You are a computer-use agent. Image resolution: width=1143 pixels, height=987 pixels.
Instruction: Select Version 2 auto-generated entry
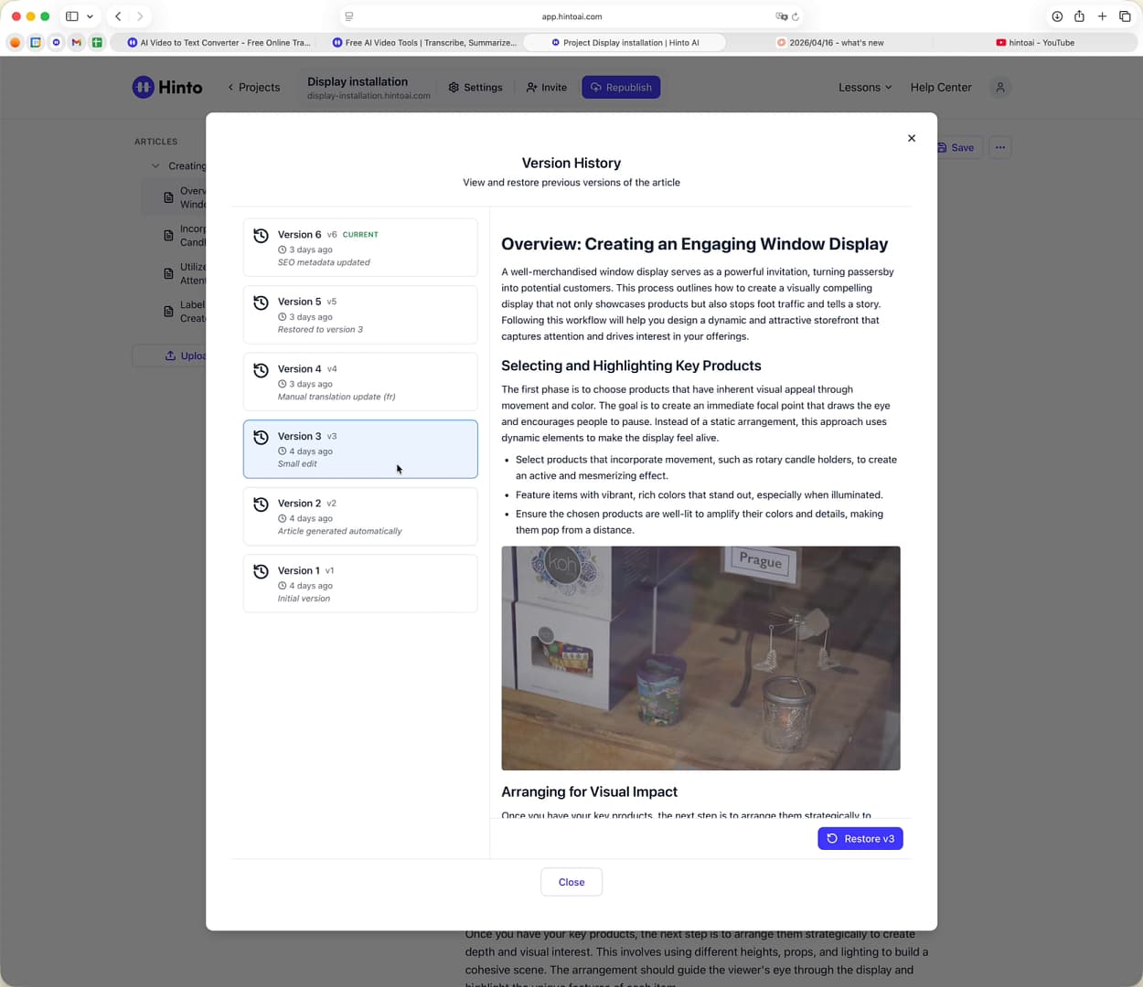click(360, 516)
